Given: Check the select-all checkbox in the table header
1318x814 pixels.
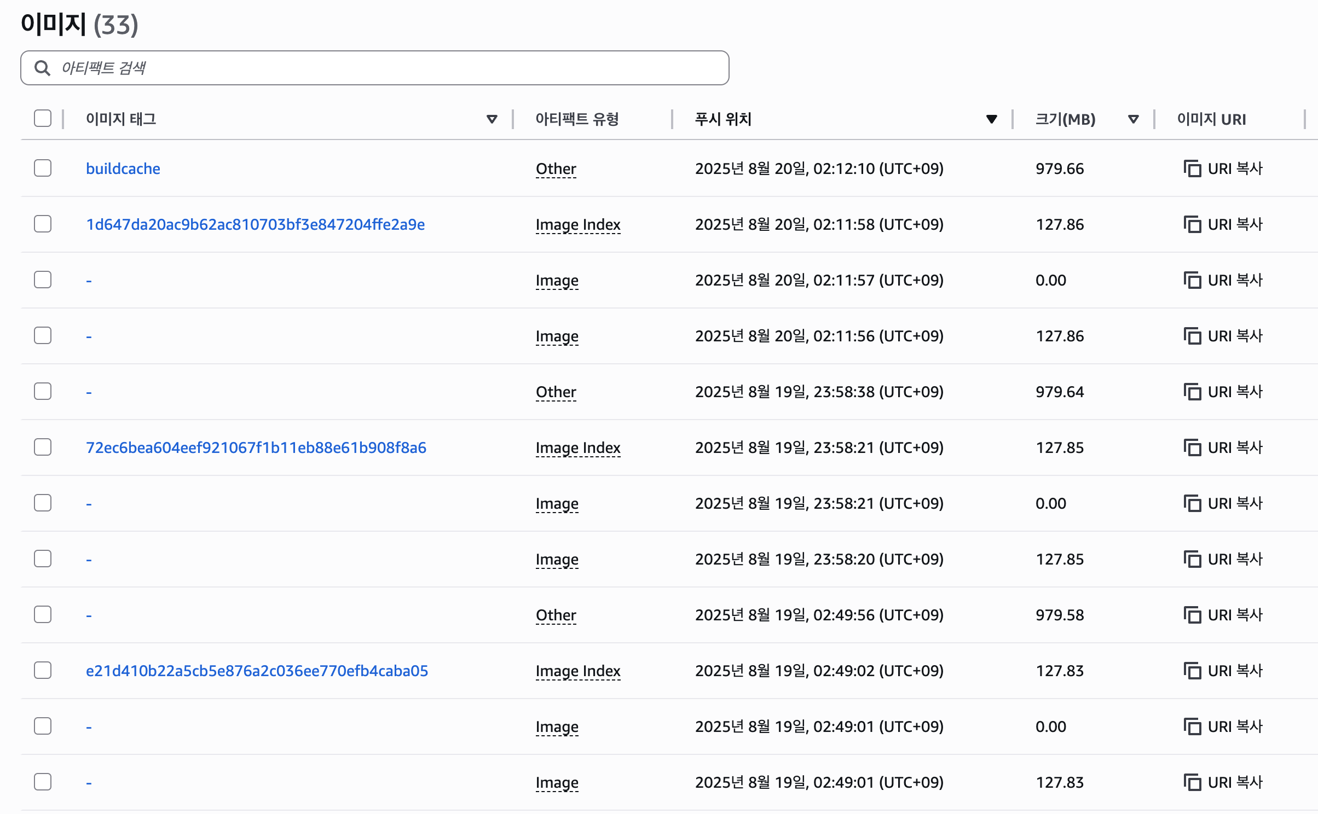Looking at the screenshot, I should pos(43,118).
